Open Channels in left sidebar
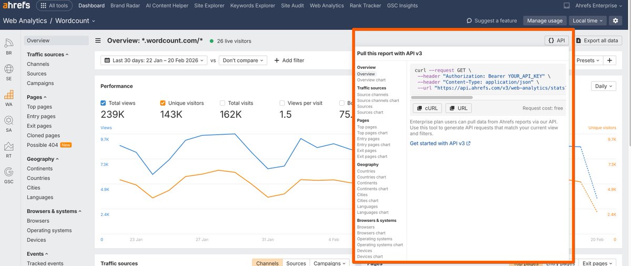This screenshot has height=266, width=631. [x=38, y=64]
